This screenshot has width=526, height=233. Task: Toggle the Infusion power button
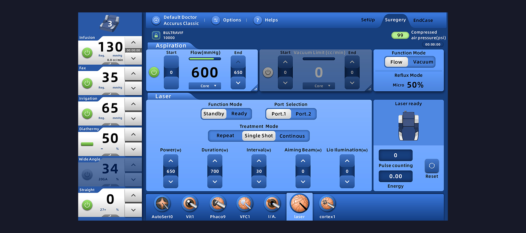[x=87, y=53]
